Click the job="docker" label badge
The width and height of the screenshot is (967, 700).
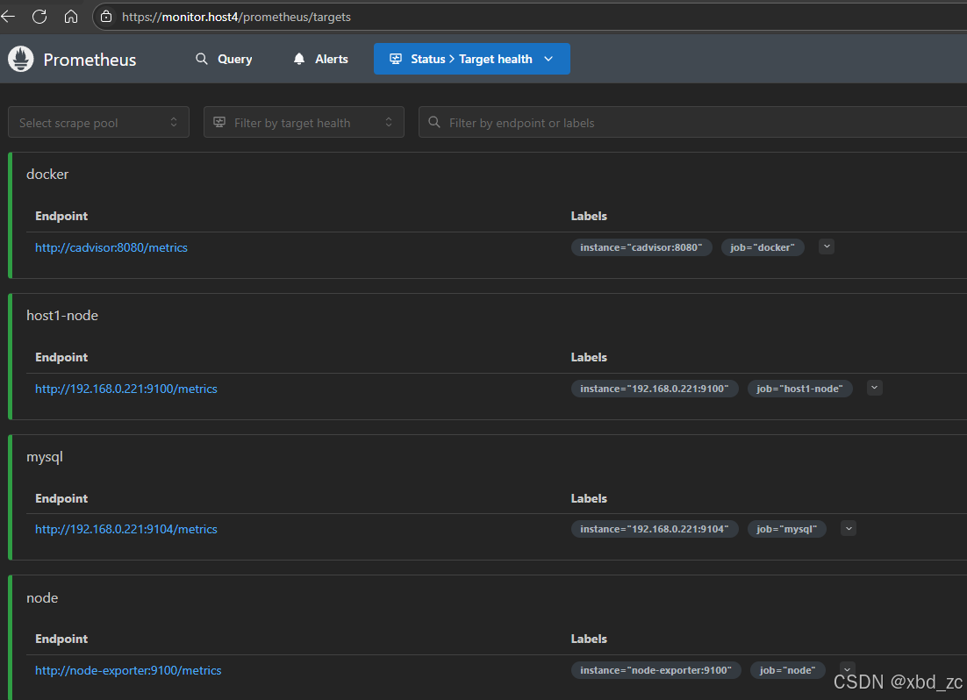763,247
